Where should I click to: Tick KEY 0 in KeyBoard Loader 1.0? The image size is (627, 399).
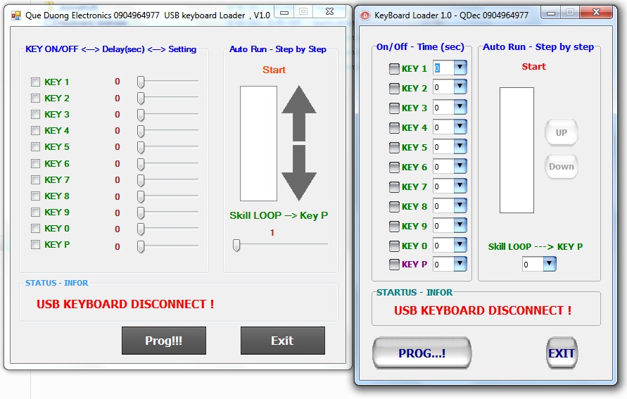pyautogui.click(x=394, y=246)
